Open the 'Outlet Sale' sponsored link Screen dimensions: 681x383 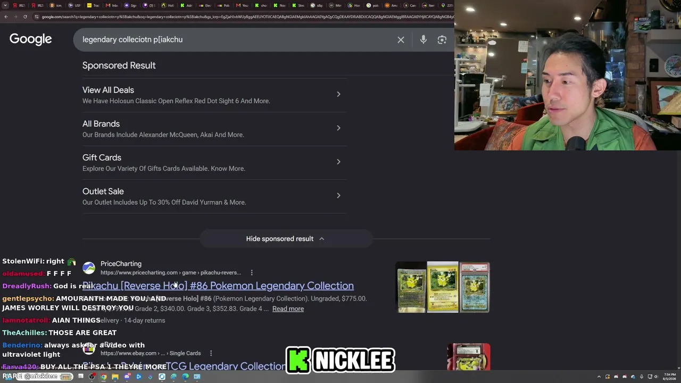point(103,191)
